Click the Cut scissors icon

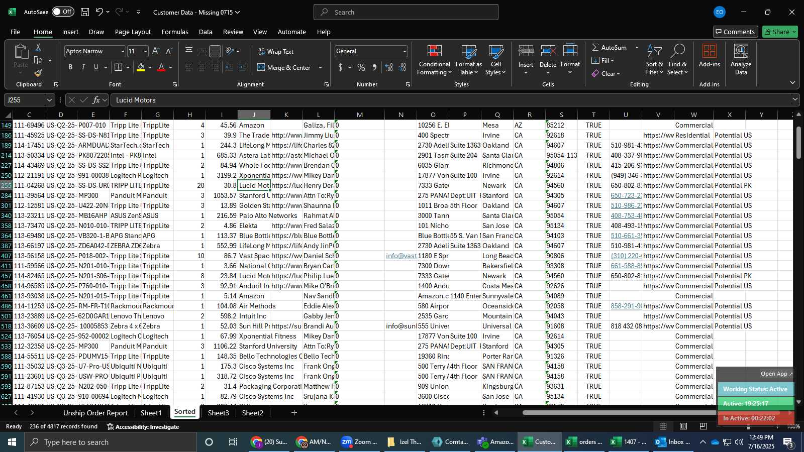tap(38, 47)
